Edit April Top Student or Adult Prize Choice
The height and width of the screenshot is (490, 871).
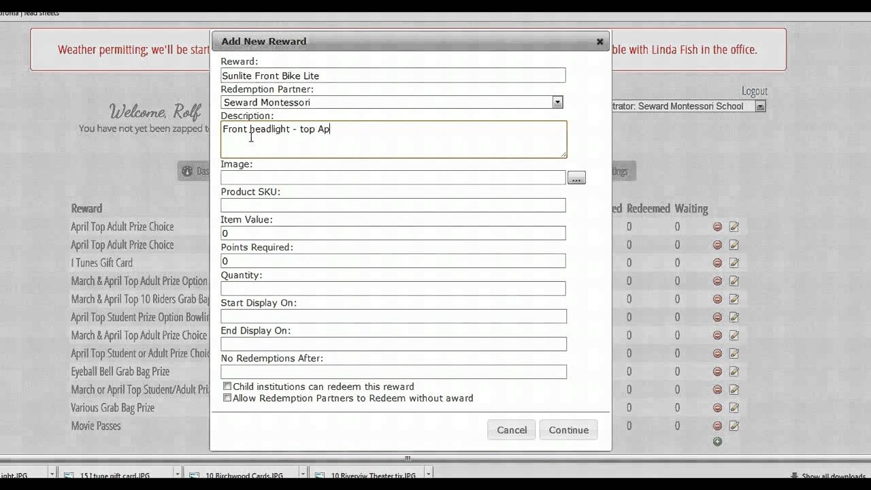(734, 353)
